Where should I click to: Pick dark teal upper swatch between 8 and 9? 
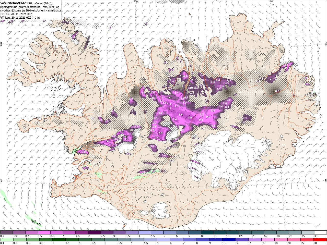pos(207,232)
